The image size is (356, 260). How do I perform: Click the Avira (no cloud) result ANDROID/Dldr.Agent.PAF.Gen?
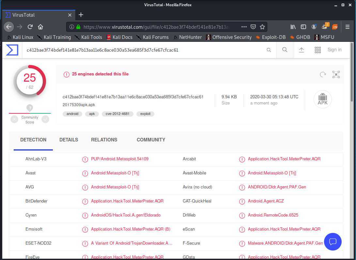pyautogui.click(x=277, y=187)
